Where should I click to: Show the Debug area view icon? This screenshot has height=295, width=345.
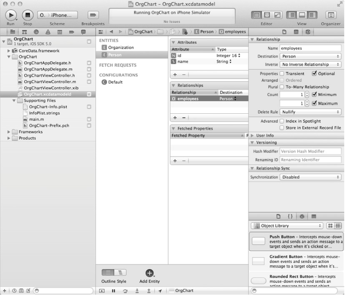tap(302, 15)
